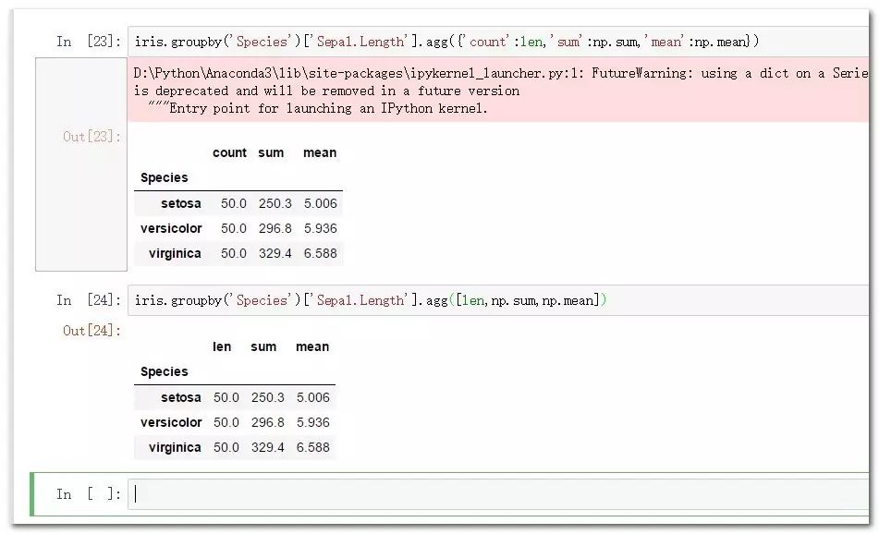Click the 'sum' column header in Out[24] table
The height and width of the screenshot is (534, 879).
263,346
